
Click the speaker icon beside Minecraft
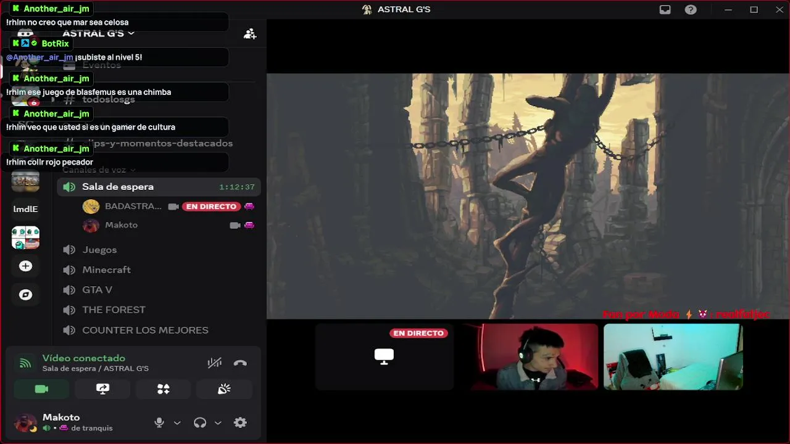pos(69,269)
